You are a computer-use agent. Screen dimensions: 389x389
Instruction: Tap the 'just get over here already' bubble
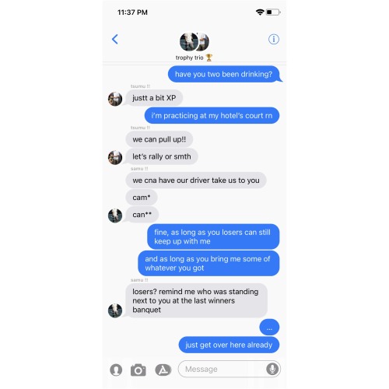pyautogui.click(x=229, y=345)
